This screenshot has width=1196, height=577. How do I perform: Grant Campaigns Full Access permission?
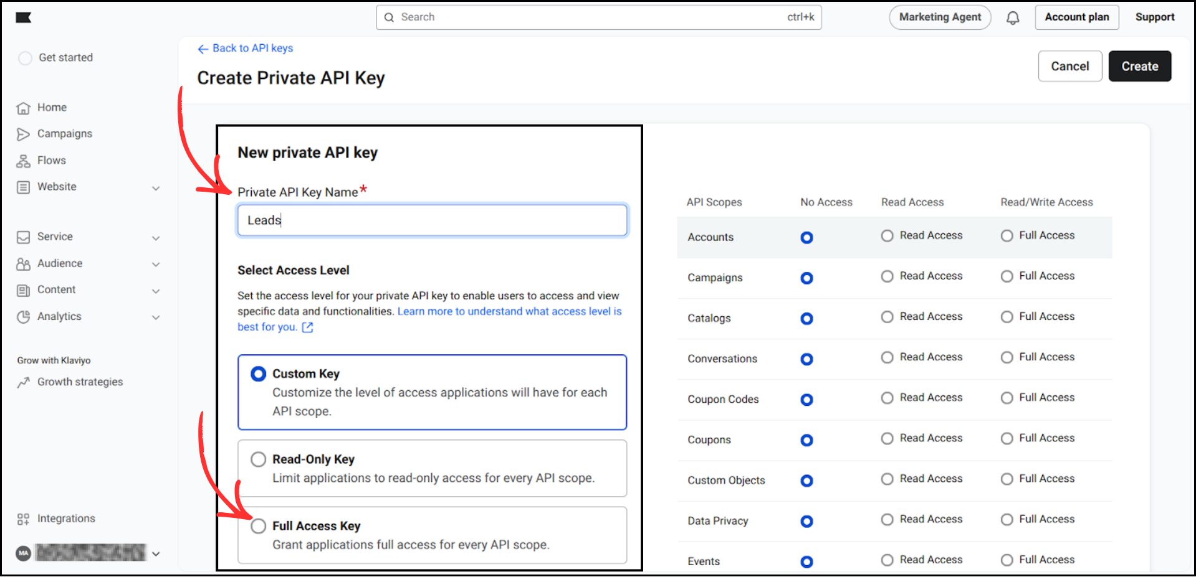1006,276
